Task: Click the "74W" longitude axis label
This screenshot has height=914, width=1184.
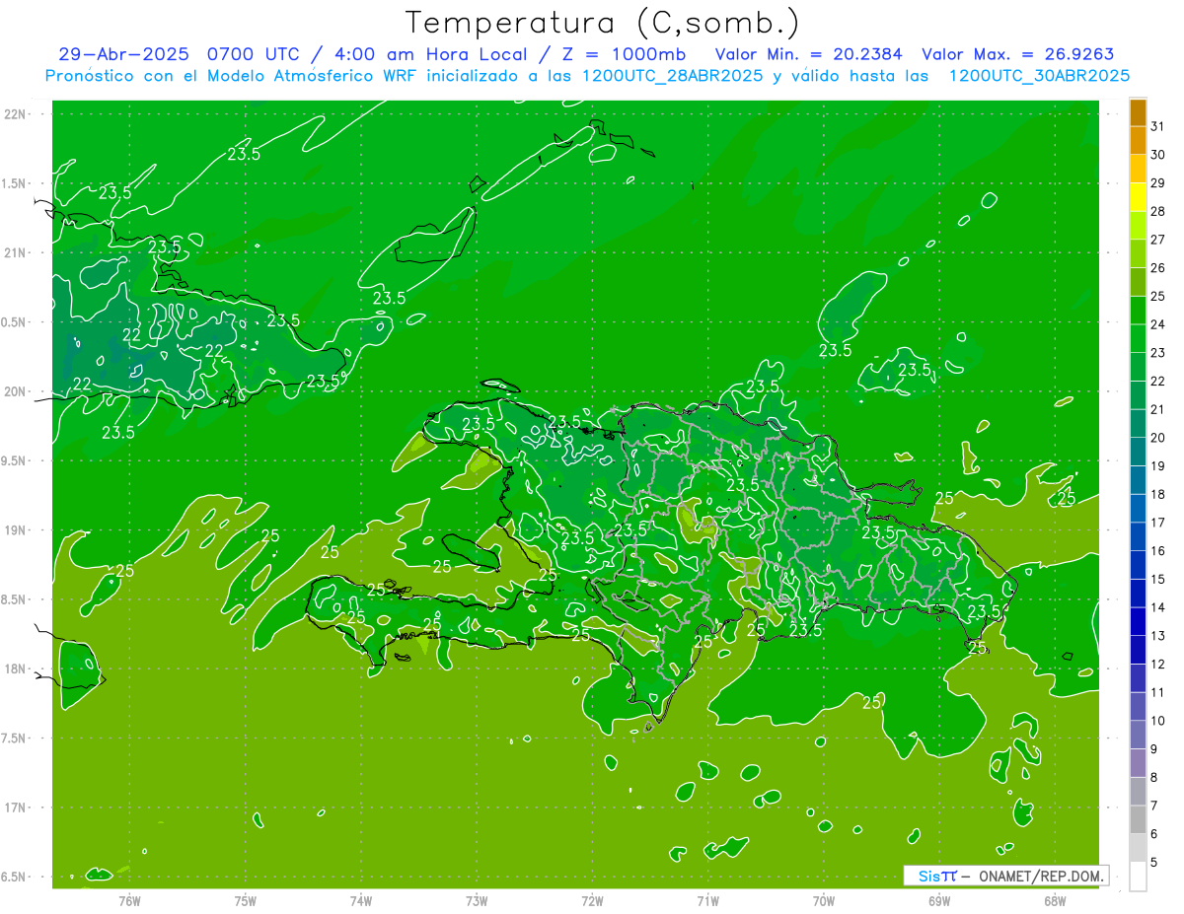Action: (361, 900)
